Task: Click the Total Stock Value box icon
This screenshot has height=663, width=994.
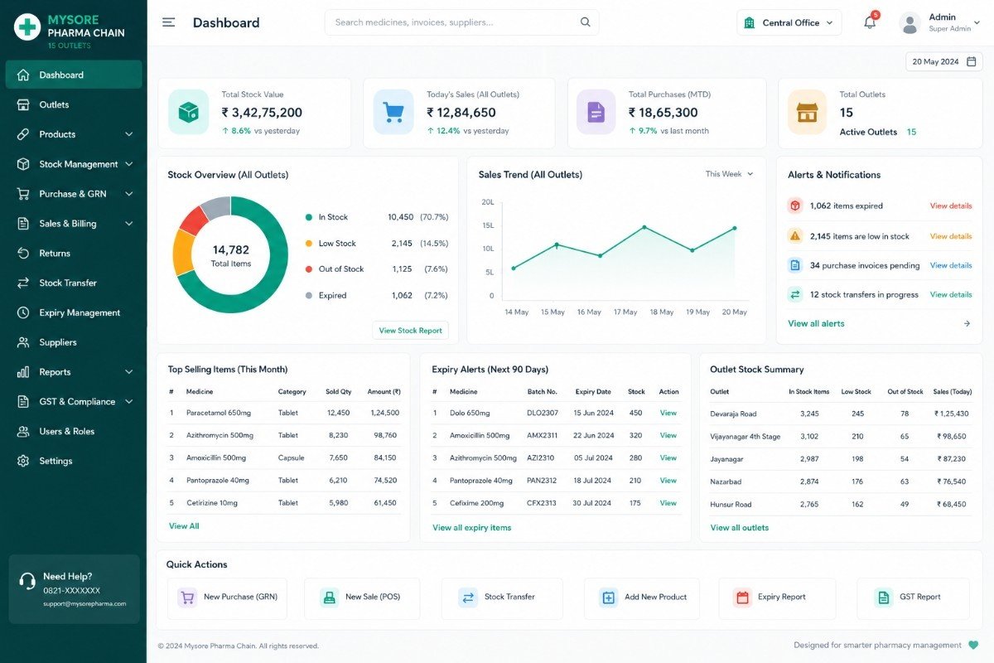Action: click(x=189, y=112)
